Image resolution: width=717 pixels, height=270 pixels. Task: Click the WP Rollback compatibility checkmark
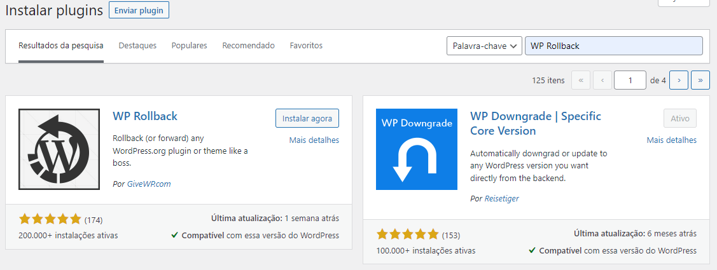click(174, 236)
